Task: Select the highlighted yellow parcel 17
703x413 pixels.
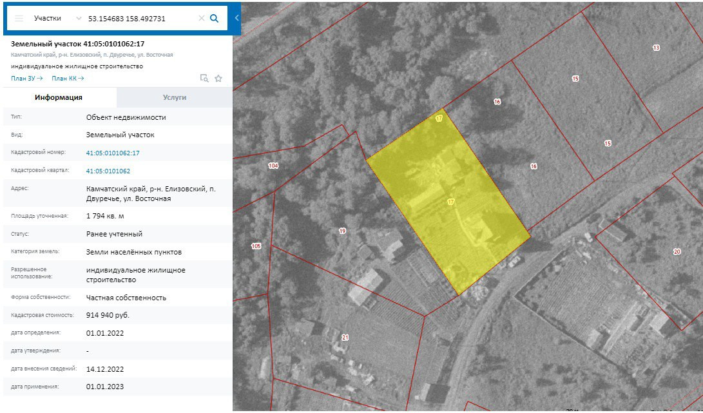Action: [448, 202]
